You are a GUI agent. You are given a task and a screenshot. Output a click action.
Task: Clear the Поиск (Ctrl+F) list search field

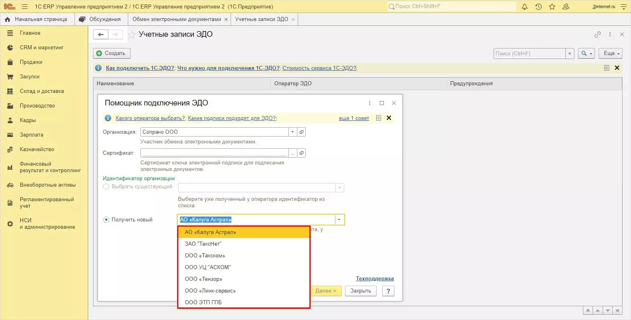[570, 53]
